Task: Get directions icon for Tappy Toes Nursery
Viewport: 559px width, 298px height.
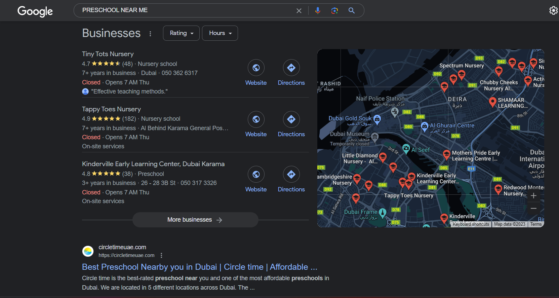Action: tap(291, 119)
